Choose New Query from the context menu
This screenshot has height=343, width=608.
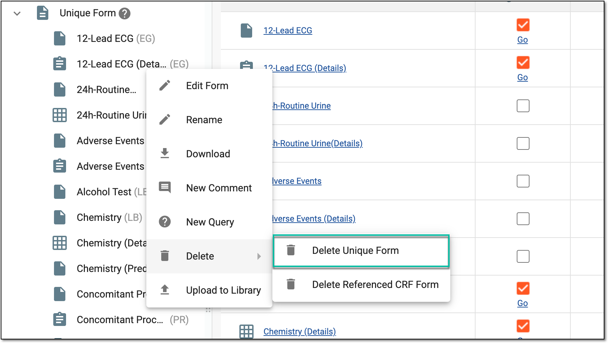(x=209, y=222)
